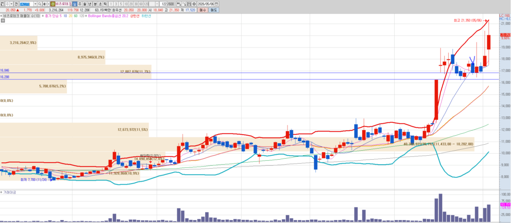
Task: Open the dropdown beside the speaker icon
Action: 48,4
